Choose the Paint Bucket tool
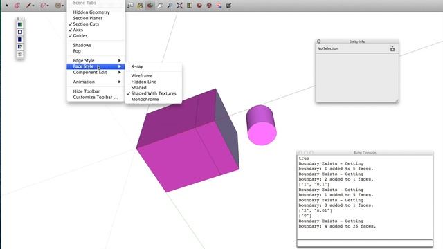Viewport: 443px width, 249px height. pyautogui.click(x=140, y=6)
